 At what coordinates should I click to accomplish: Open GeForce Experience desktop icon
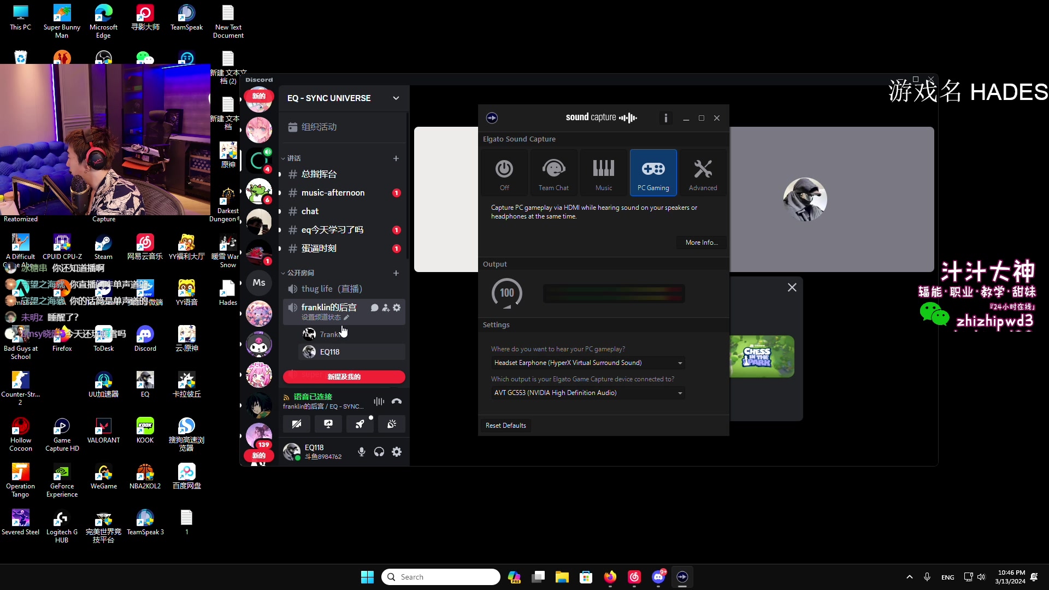pos(62,481)
